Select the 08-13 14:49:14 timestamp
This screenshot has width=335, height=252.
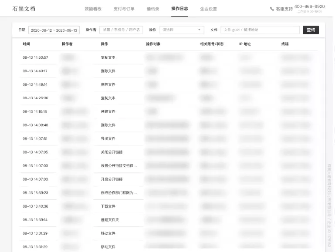pyautogui.click(x=35, y=84)
